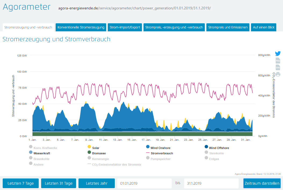
Task: Switch to Strom-Import/Export tab
Action: (x=125, y=27)
